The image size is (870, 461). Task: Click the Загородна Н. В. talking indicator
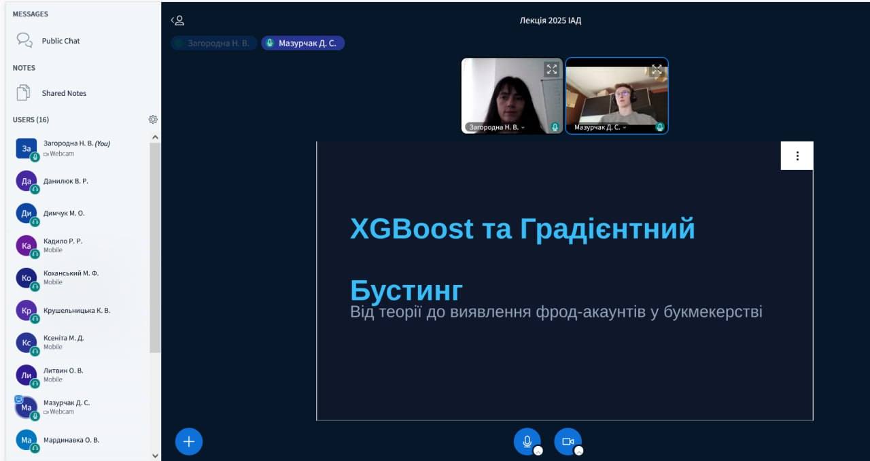(x=213, y=43)
